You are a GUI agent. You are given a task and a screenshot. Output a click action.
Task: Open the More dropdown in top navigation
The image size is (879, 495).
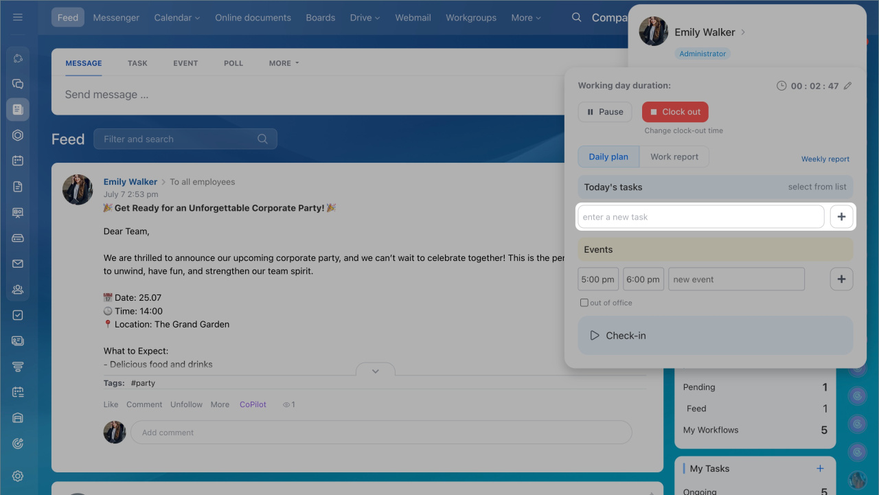coord(525,18)
